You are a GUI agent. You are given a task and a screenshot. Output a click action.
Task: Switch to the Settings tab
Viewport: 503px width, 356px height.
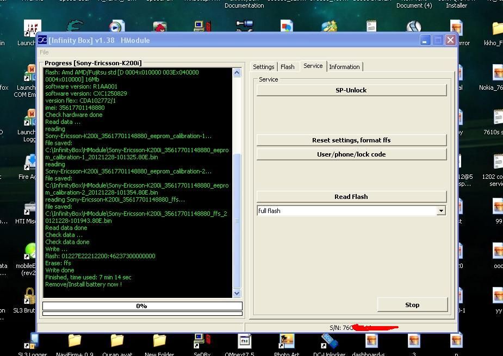[x=263, y=67]
